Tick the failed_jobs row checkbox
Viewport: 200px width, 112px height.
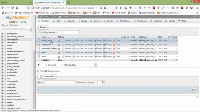click(x=39, y=40)
